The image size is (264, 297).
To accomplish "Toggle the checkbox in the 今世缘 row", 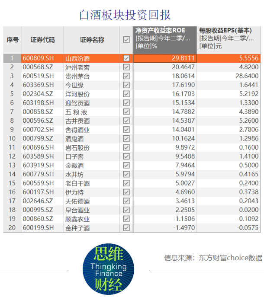I will pyautogui.click(x=126, y=85).
